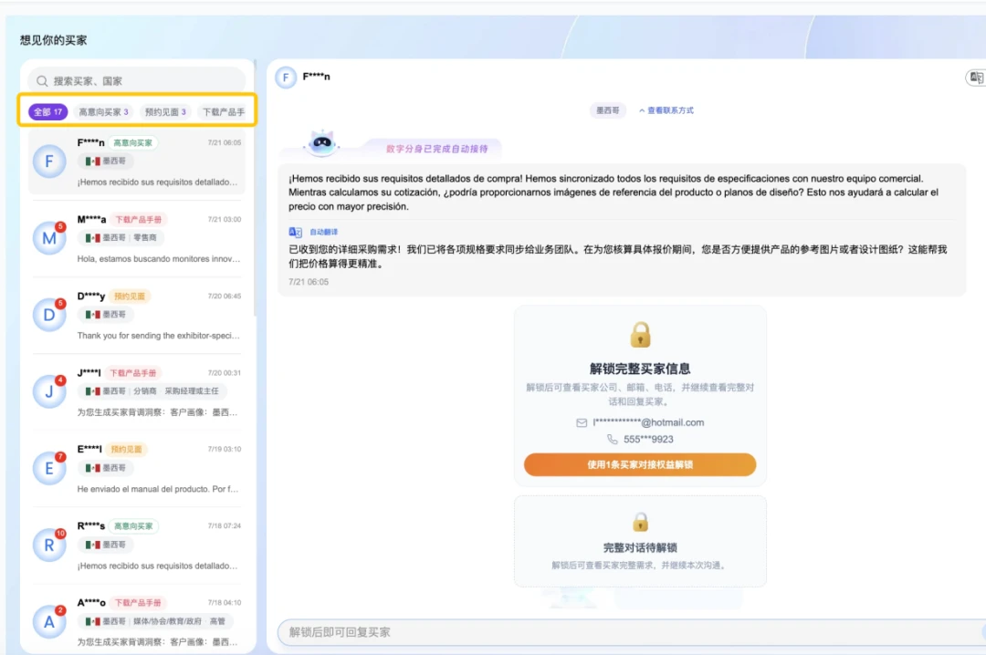Focus the 搜索买家、国家 search field

point(136,81)
